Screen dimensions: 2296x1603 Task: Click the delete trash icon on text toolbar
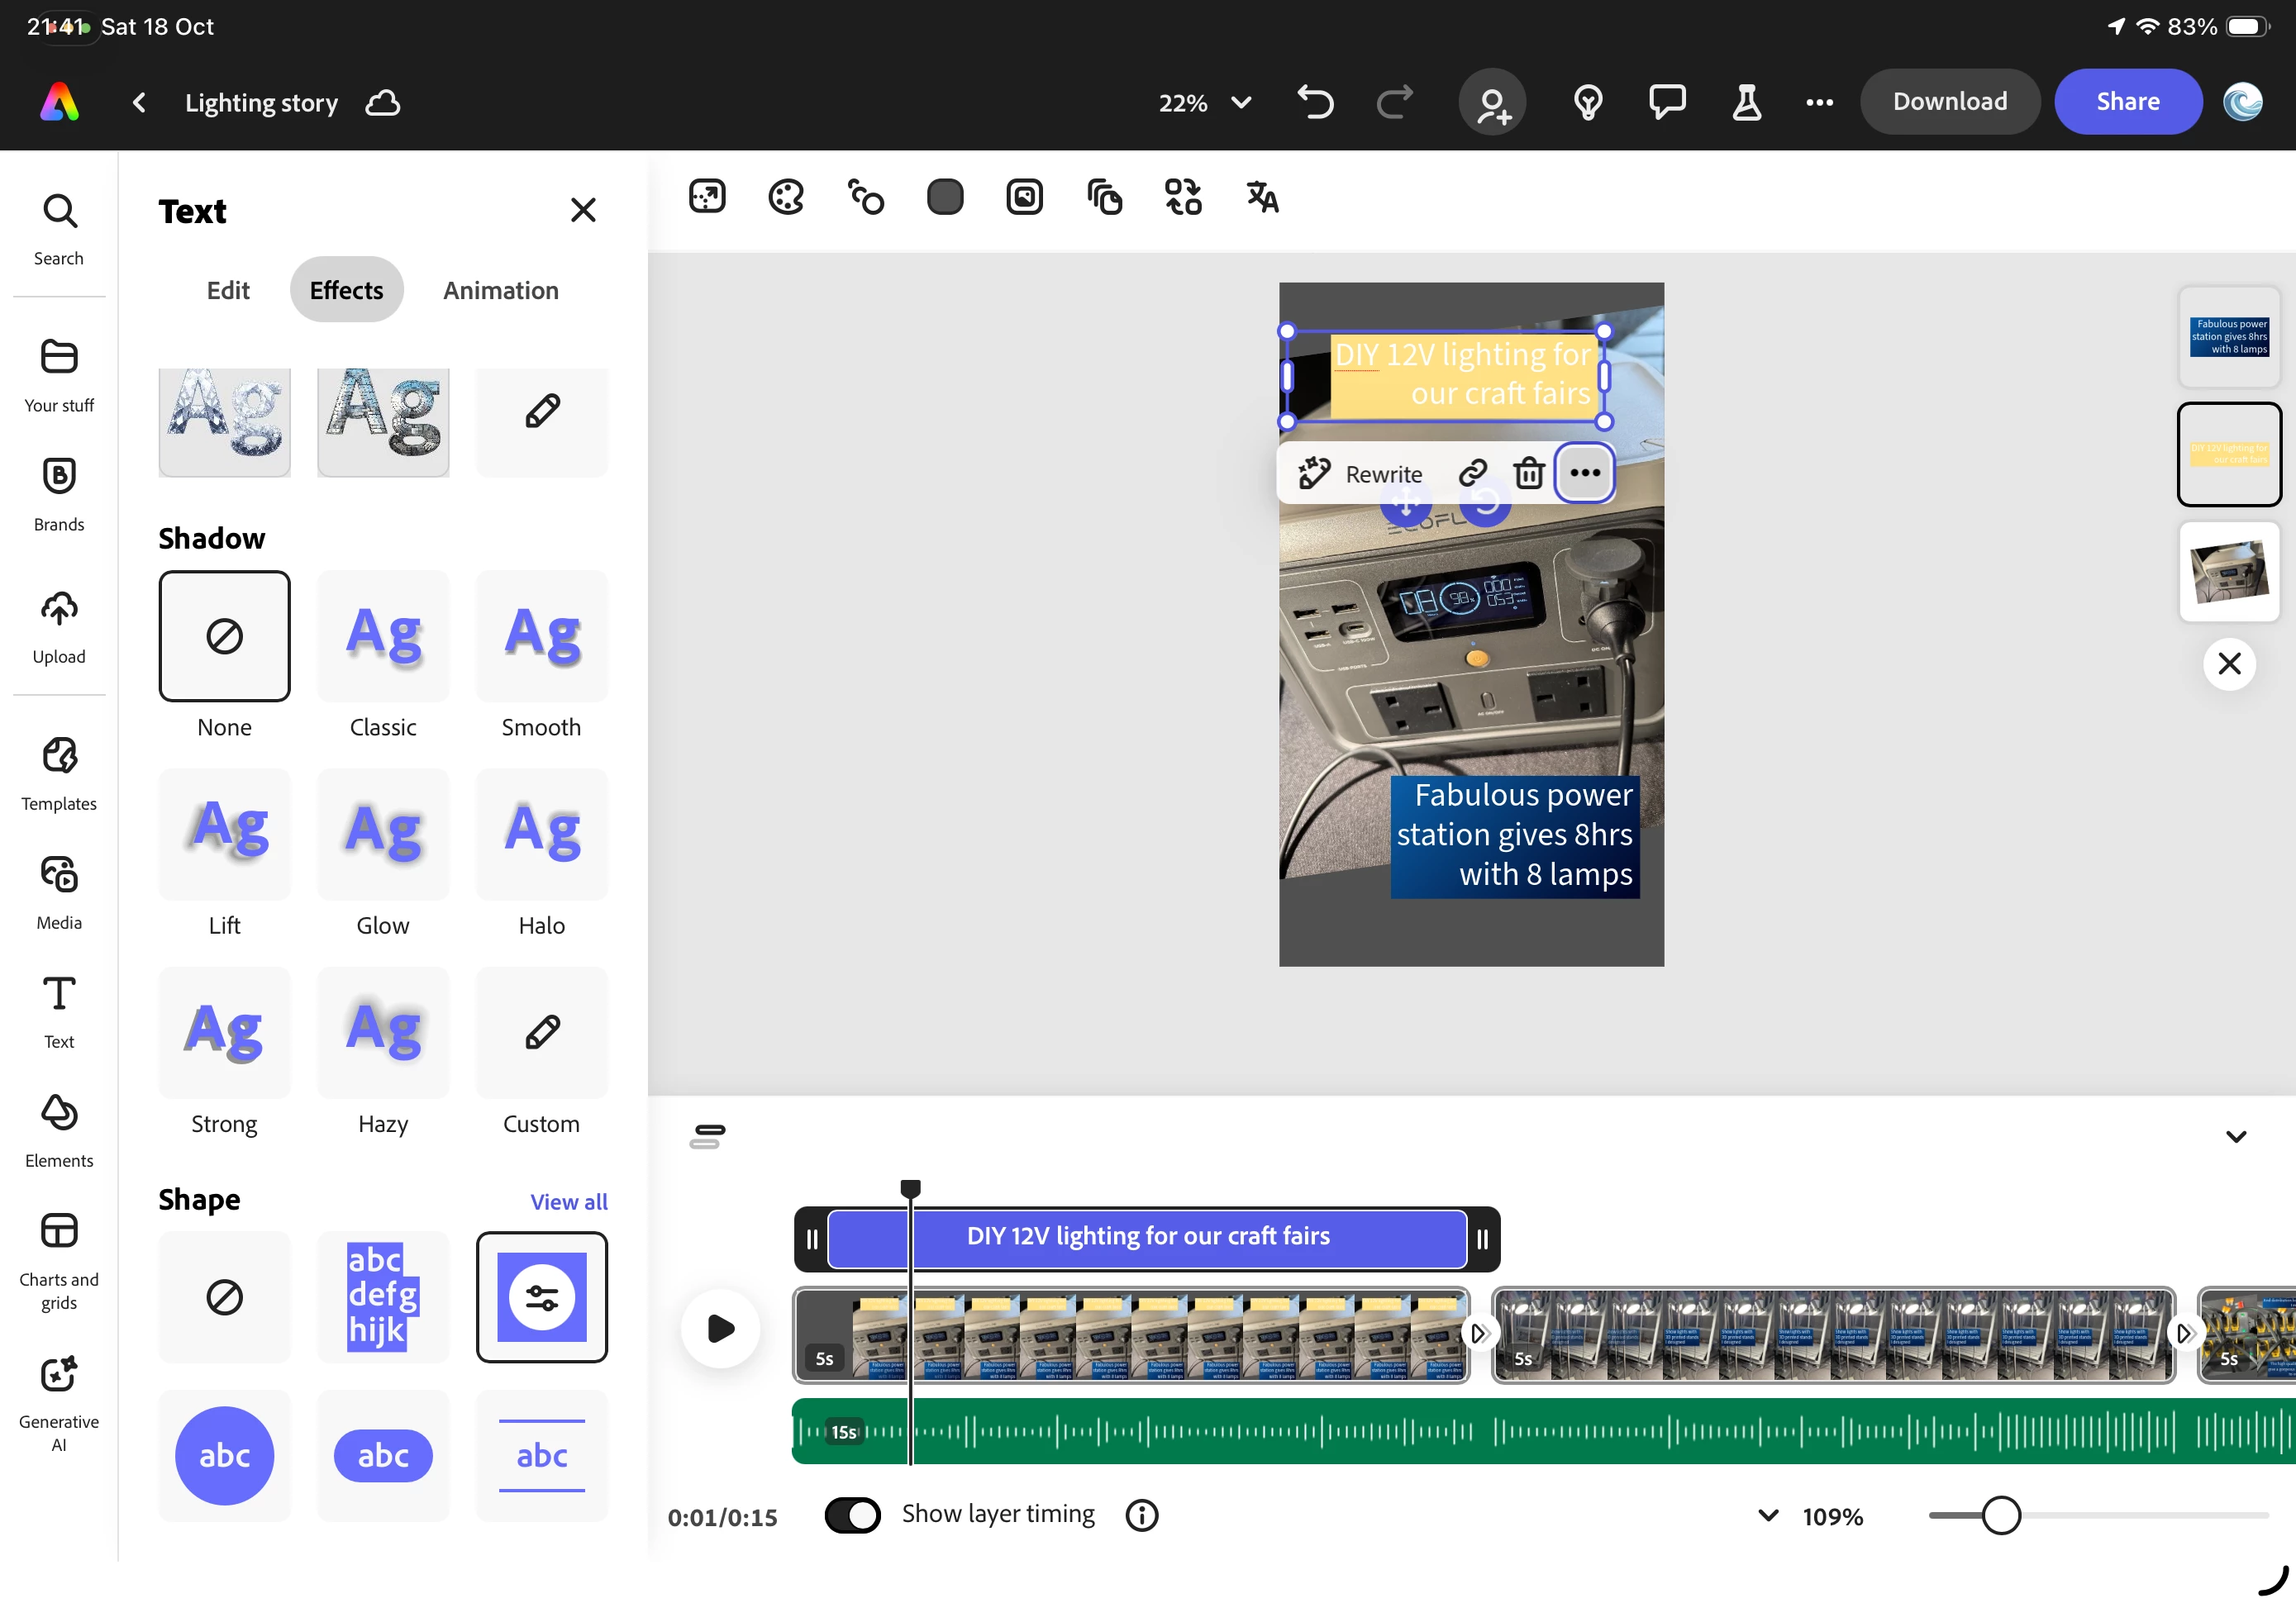click(x=1528, y=473)
